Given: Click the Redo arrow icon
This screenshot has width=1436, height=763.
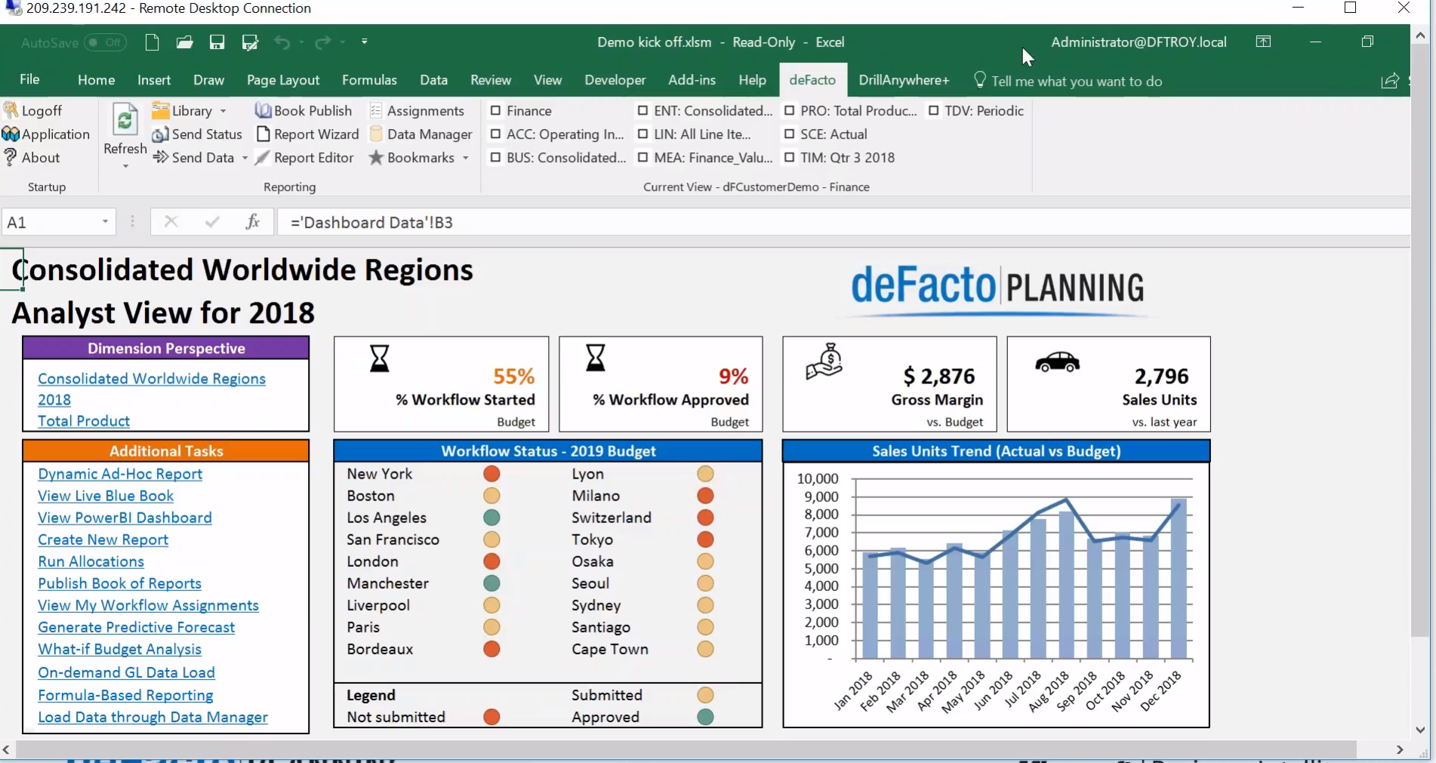Looking at the screenshot, I should (322, 42).
